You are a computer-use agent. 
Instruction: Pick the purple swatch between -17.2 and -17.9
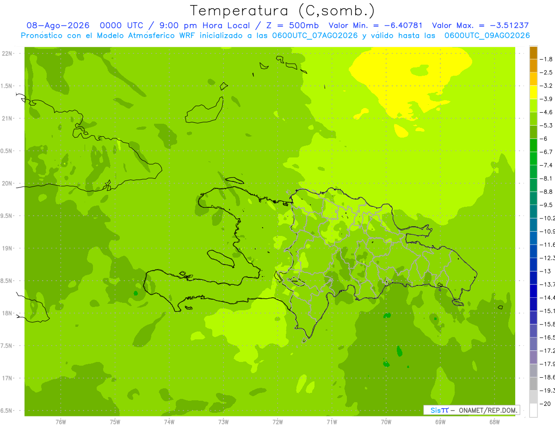tap(534, 357)
